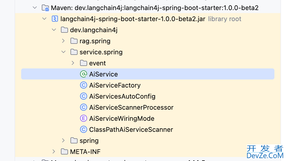Click the rag.spring folder icon
The image size is (286, 161).
(74, 41)
